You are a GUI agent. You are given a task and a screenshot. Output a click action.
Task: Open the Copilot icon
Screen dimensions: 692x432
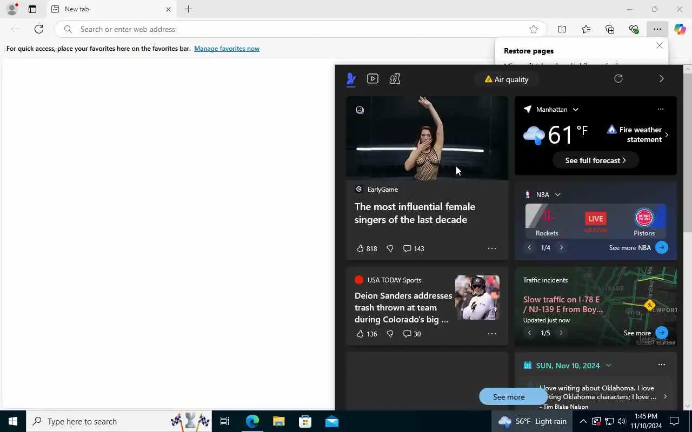[x=680, y=29]
